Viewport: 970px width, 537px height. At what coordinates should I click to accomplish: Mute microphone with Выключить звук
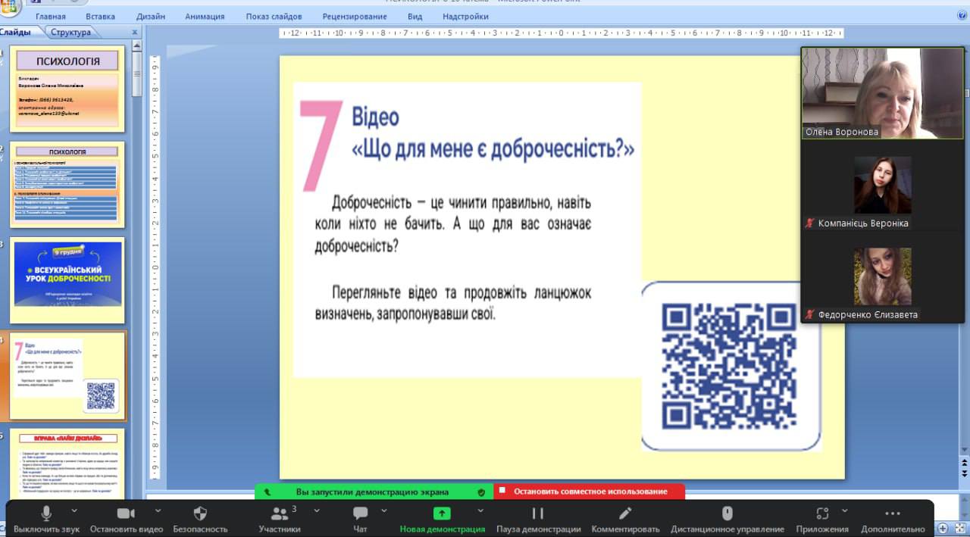click(45, 514)
